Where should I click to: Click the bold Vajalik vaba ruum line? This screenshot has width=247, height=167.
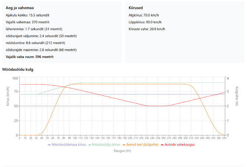[x=29, y=57]
